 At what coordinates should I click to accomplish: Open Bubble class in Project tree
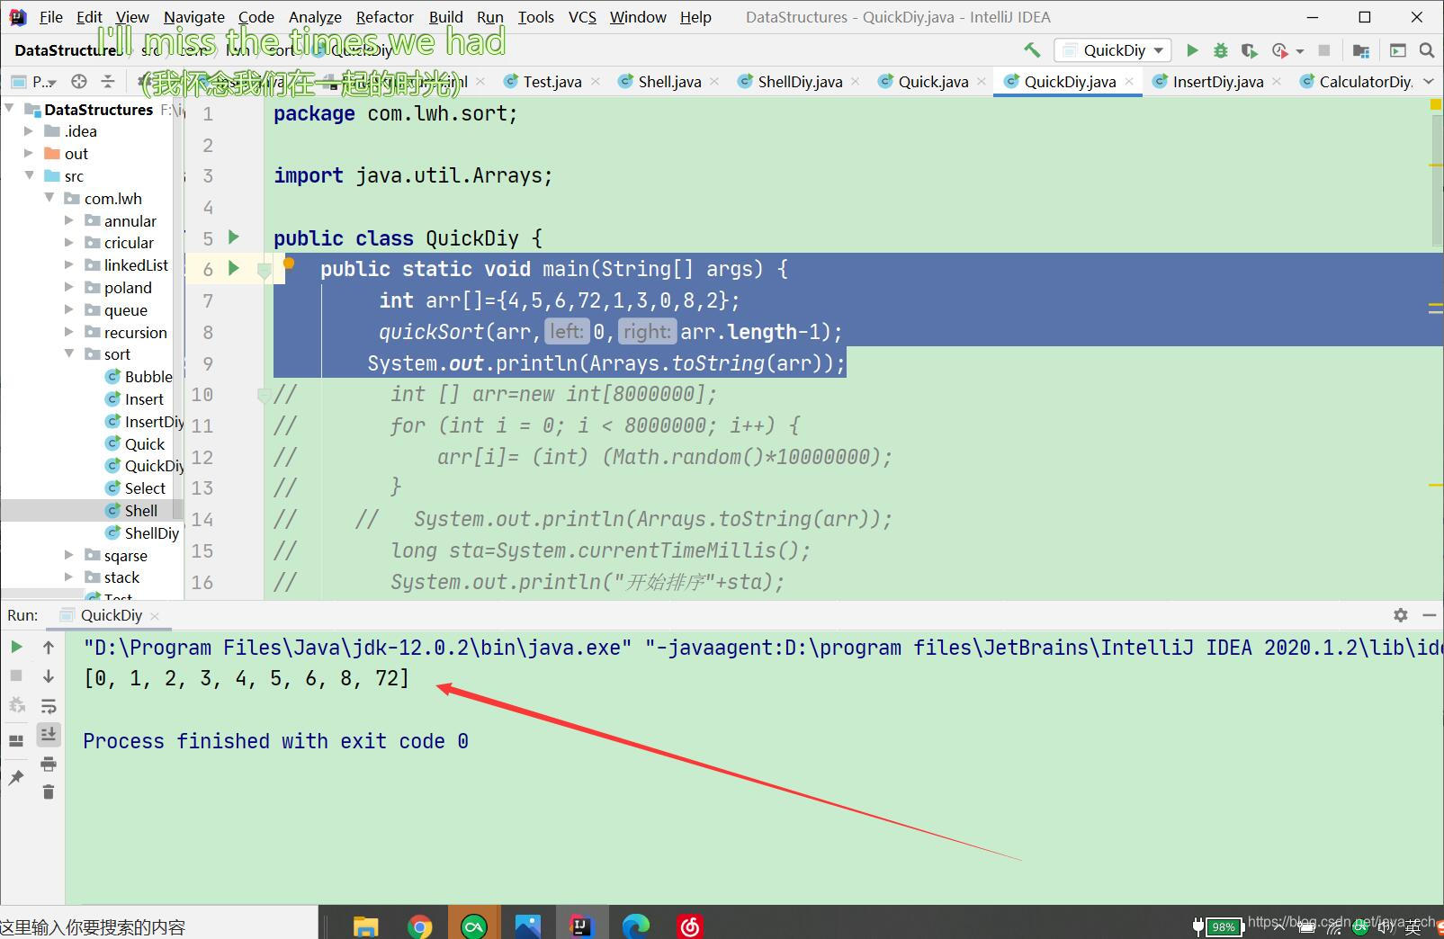139,377
